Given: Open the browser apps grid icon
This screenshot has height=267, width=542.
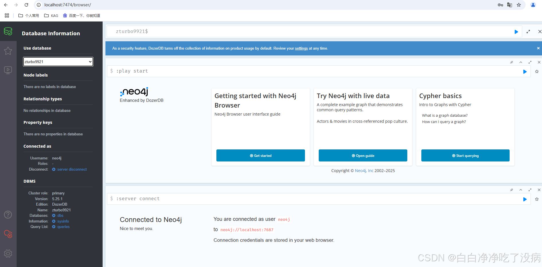Looking at the screenshot, I should pyautogui.click(x=7, y=15).
